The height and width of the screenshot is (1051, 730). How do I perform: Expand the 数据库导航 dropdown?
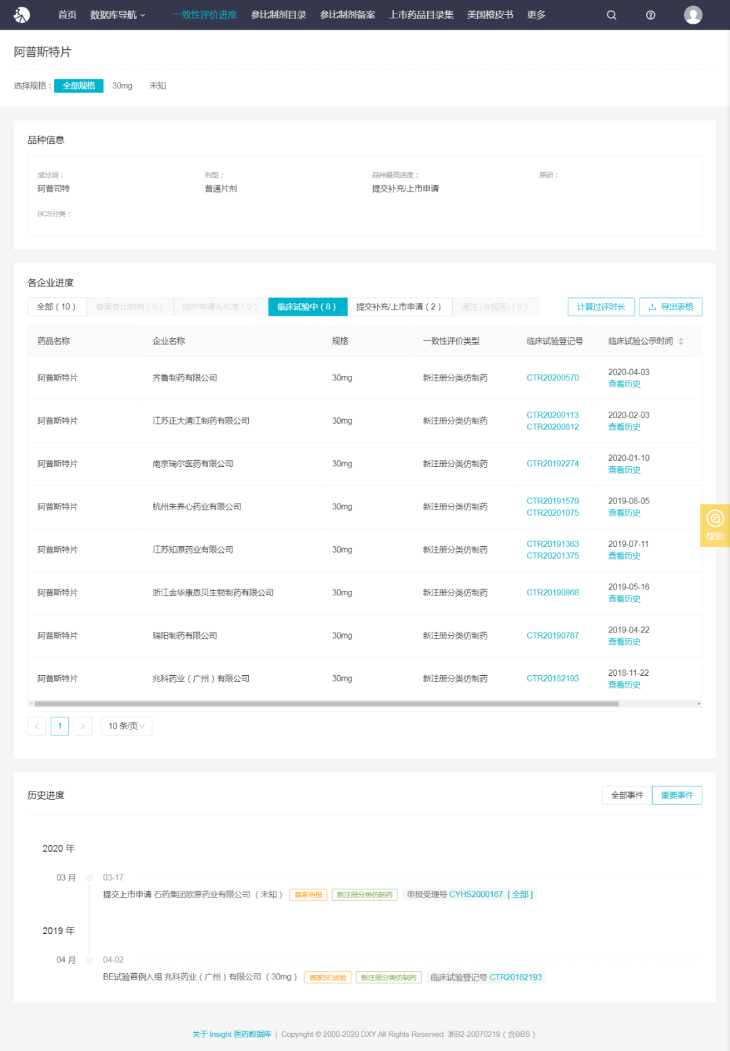pos(118,15)
